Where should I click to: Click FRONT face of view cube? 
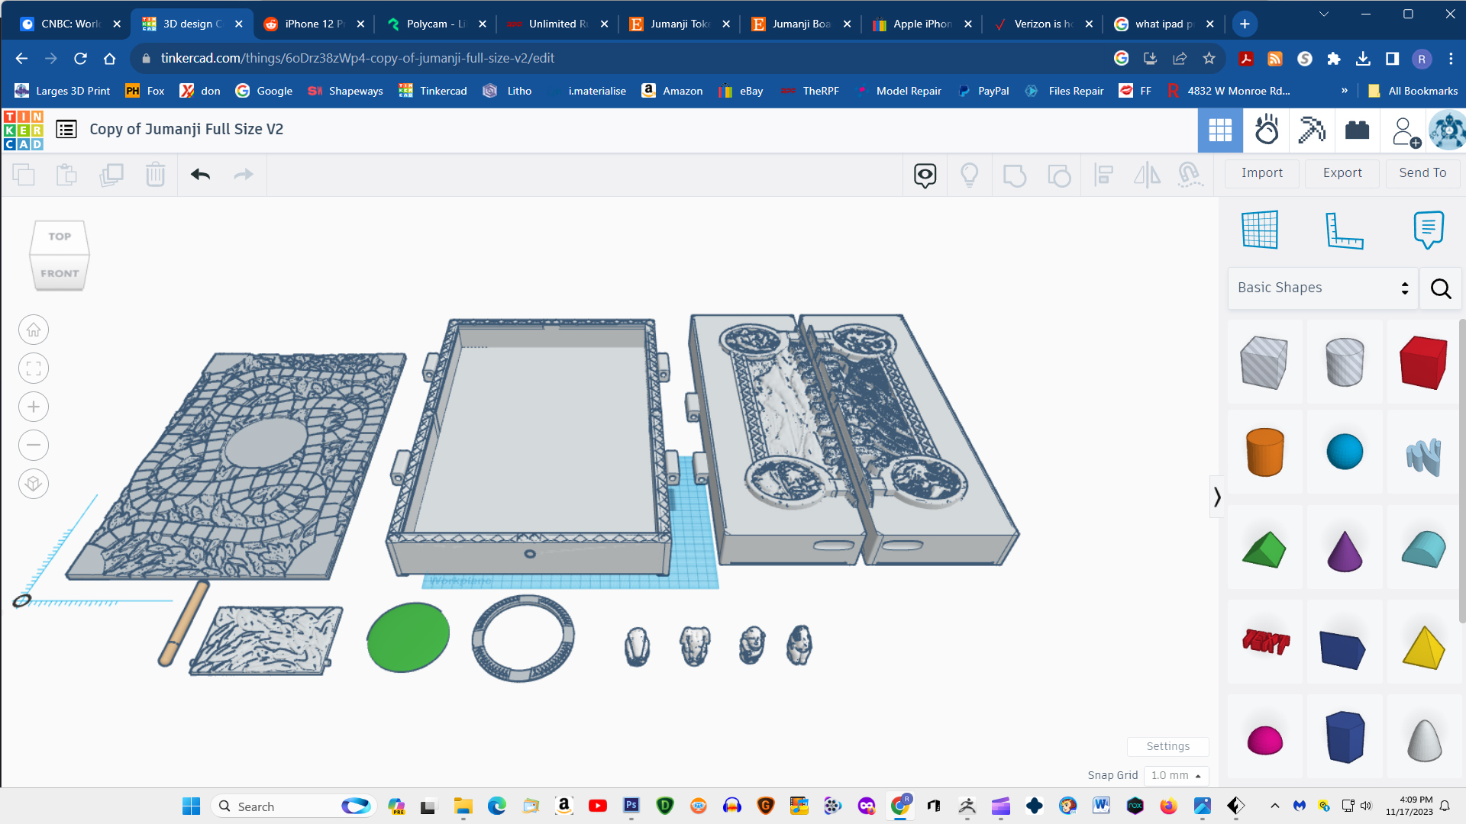60,273
